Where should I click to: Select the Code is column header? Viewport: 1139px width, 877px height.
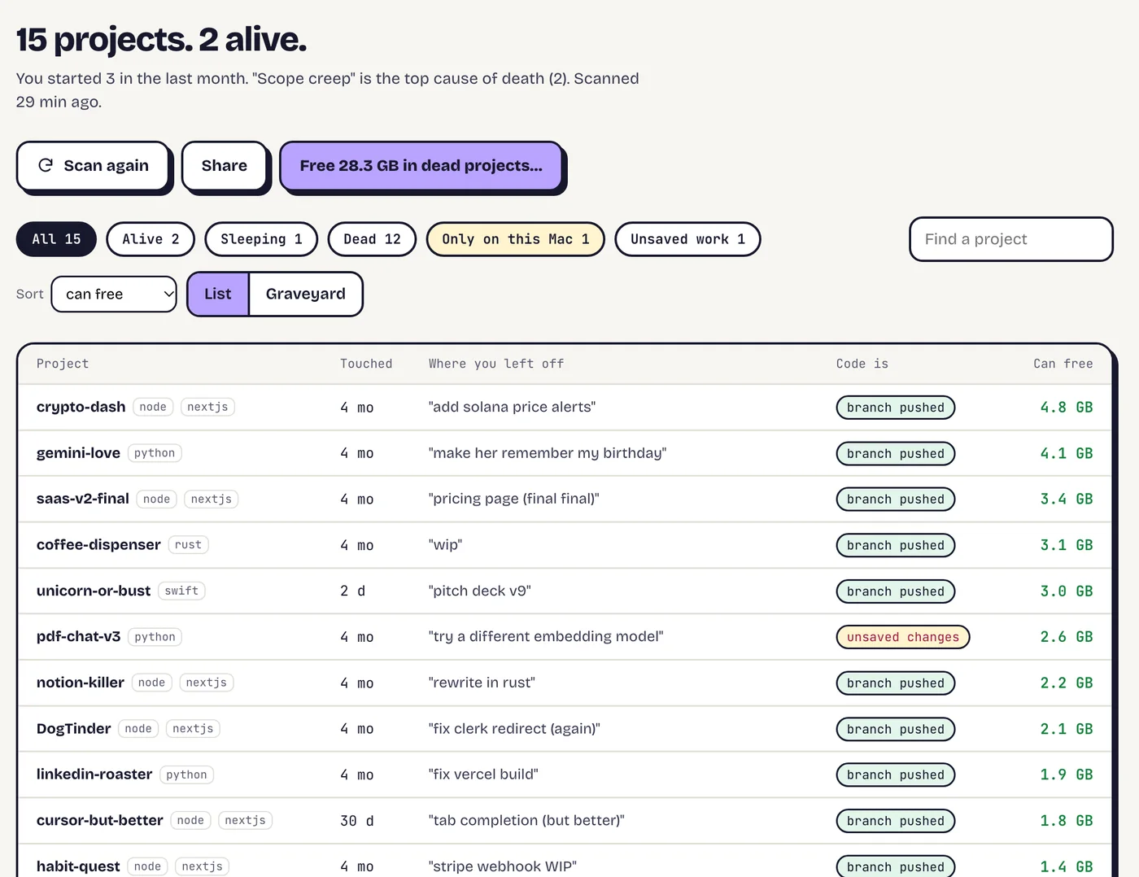point(862,364)
